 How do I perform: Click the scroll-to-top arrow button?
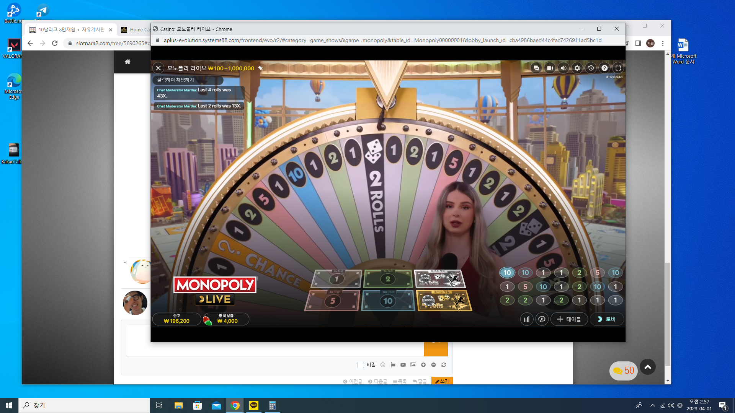click(648, 367)
